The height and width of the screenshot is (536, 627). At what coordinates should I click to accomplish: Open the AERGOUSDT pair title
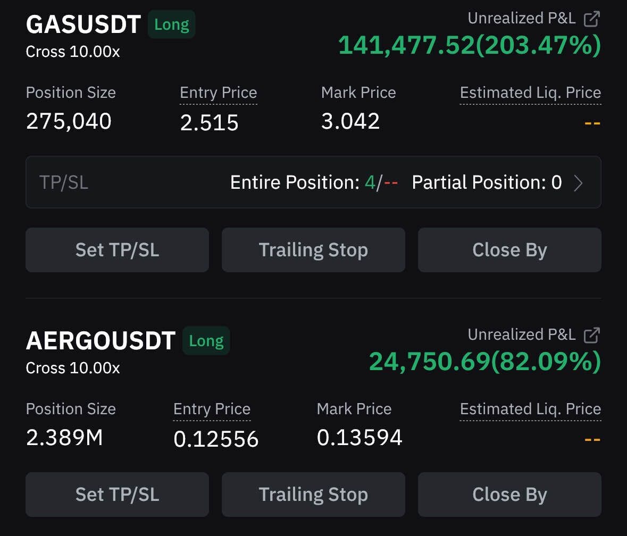101,341
